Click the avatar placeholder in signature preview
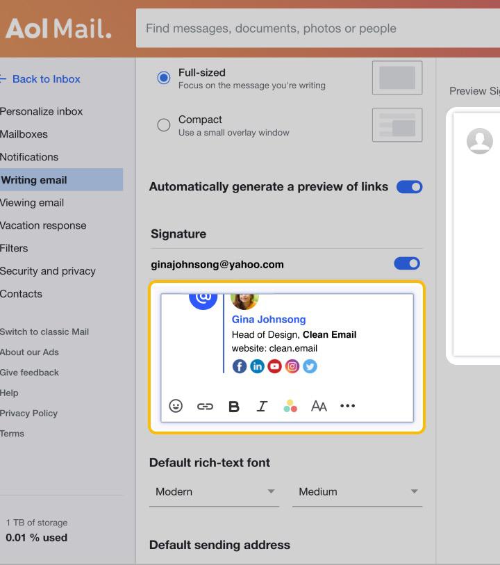 coord(479,141)
